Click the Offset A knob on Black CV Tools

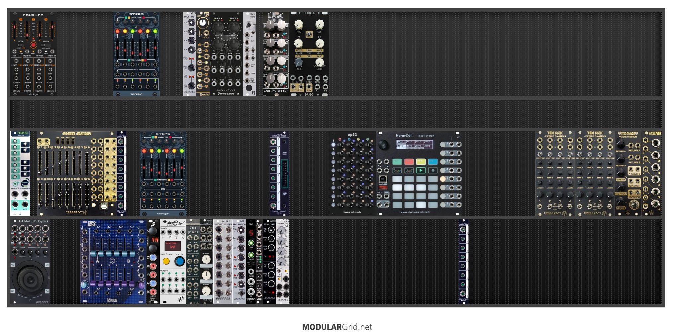click(x=218, y=44)
